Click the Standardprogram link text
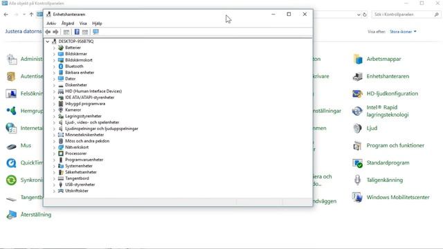The width and height of the screenshot is (443, 249). coord(388,163)
